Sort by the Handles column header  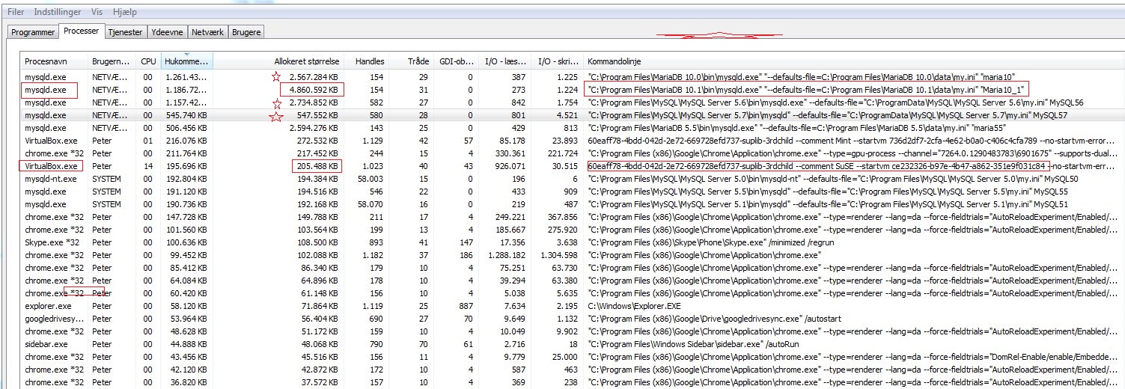tap(370, 61)
